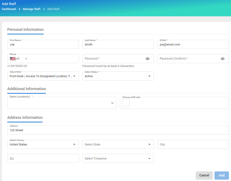Expand the Select Location(s) dropdown
Screen dimensions: 231x181
62,103
